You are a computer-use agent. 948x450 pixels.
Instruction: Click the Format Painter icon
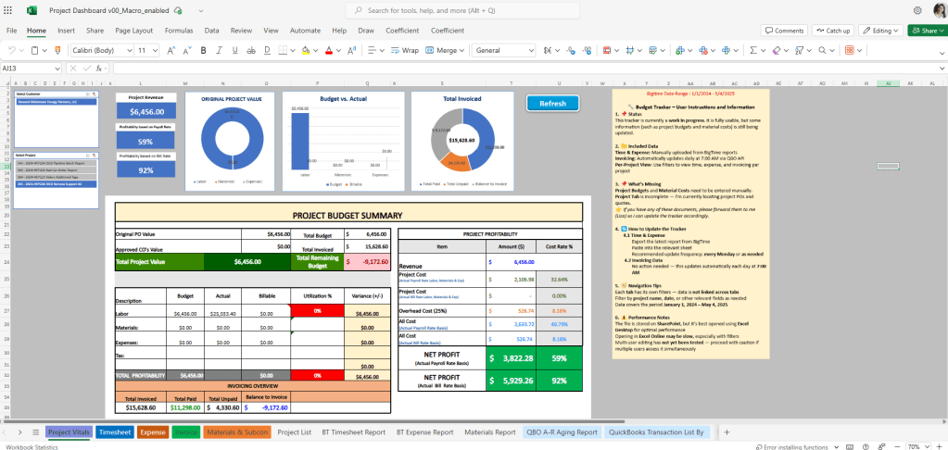coord(57,50)
